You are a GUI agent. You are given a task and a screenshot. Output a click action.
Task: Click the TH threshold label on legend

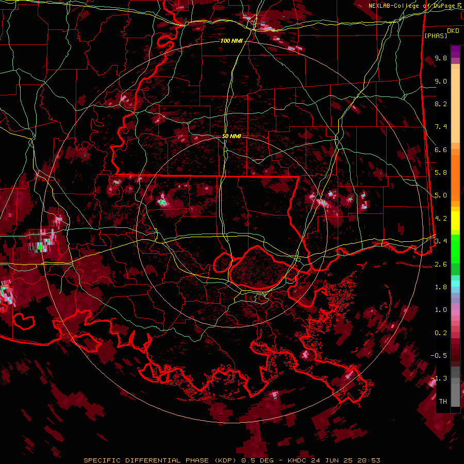point(443,402)
